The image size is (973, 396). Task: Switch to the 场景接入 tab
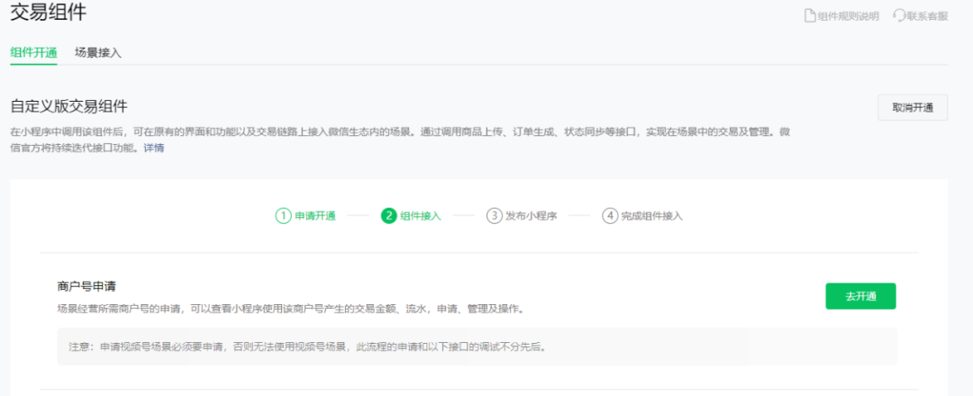(98, 53)
